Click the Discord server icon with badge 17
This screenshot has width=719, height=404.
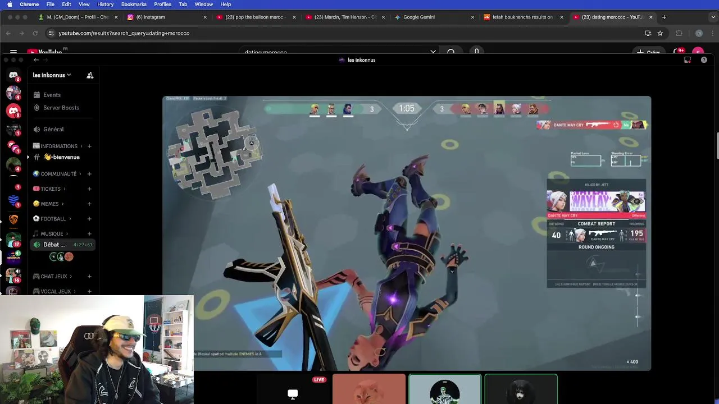click(13, 240)
